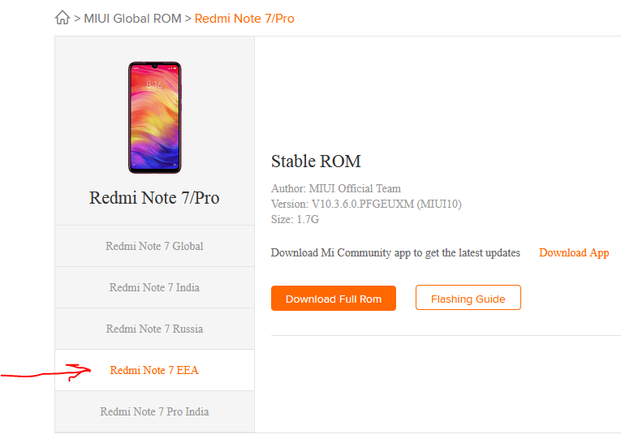Click the hand-drawn red arrow annotation
Image resolution: width=621 pixels, height=439 pixels.
pos(49,374)
